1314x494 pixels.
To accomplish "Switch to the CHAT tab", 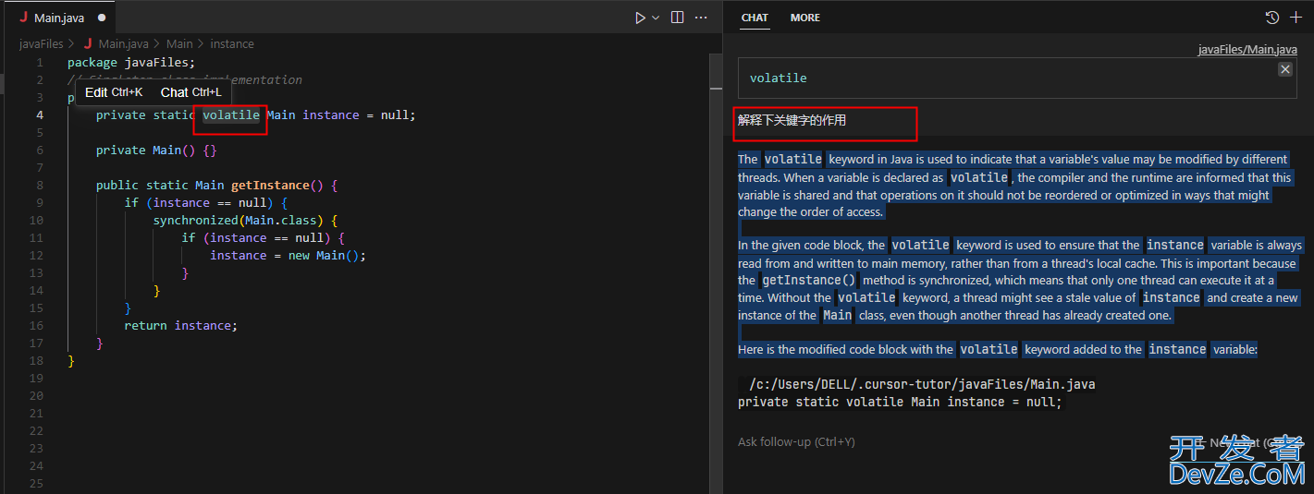I will click(x=755, y=18).
